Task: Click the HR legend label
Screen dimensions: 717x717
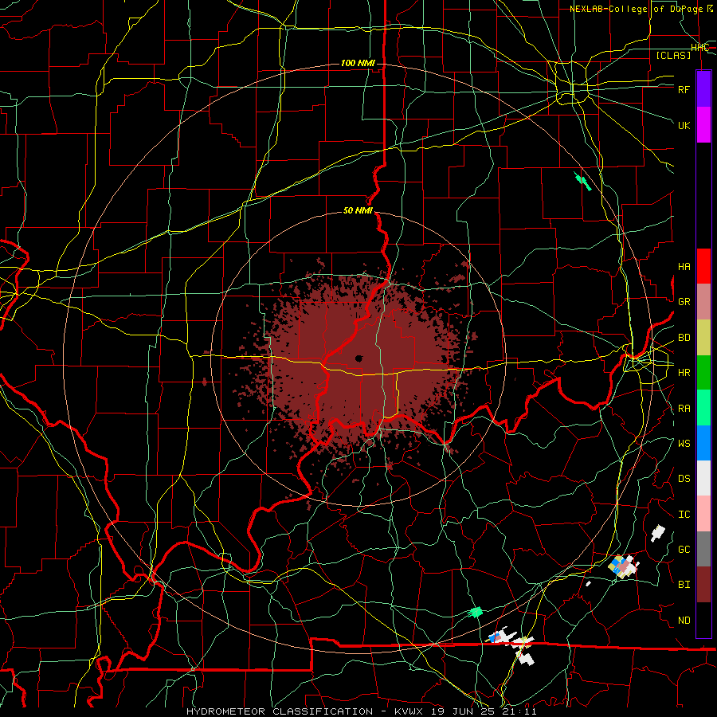Action: [684, 373]
